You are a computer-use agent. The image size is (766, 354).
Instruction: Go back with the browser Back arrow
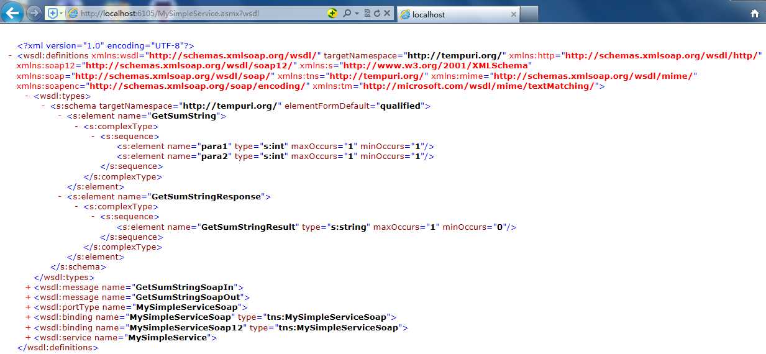point(12,12)
